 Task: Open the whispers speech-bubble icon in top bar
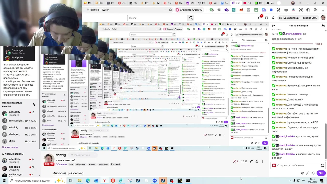click(x=266, y=18)
